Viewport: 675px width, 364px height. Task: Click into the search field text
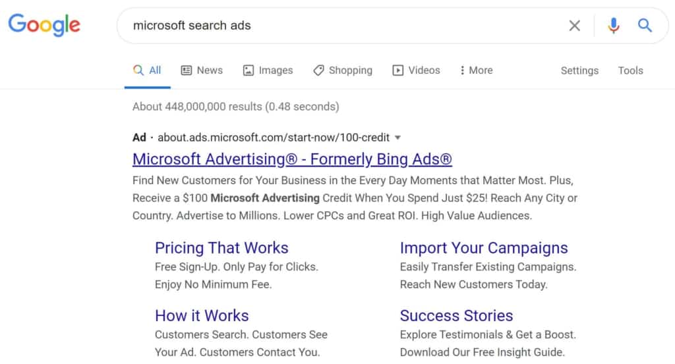click(x=192, y=26)
